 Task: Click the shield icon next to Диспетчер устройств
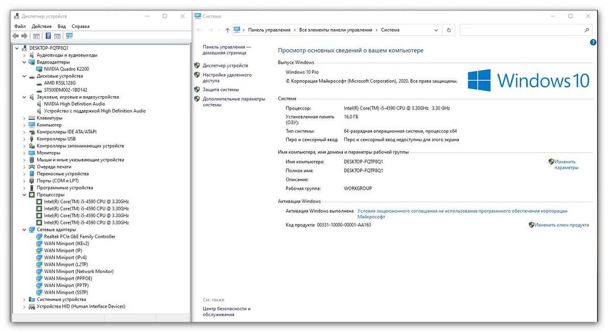(197, 66)
